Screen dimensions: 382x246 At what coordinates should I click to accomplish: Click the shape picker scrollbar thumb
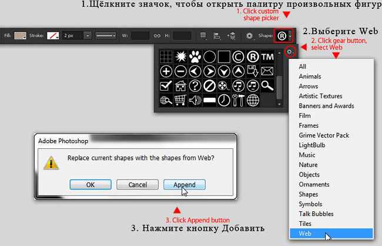click(x=279, y=88)
